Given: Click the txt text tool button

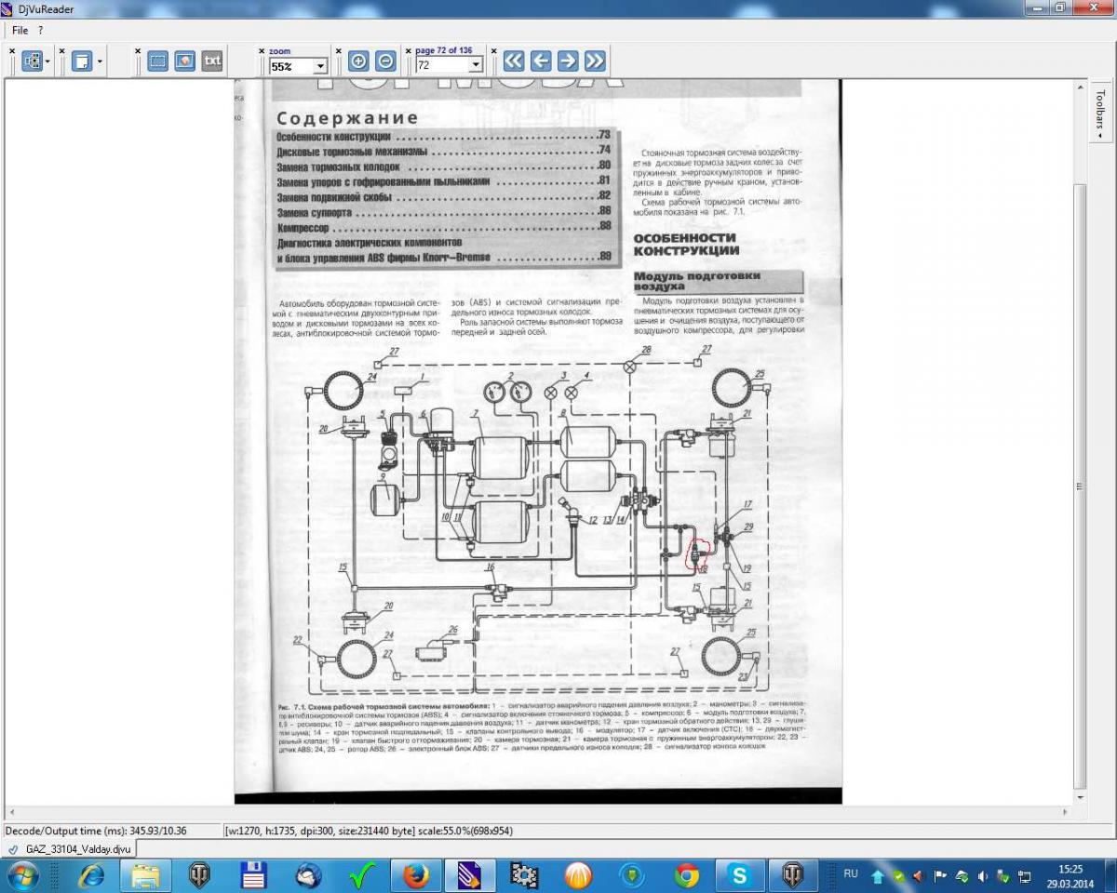Looking at the screenshot, I should click(x=212, y=61).
